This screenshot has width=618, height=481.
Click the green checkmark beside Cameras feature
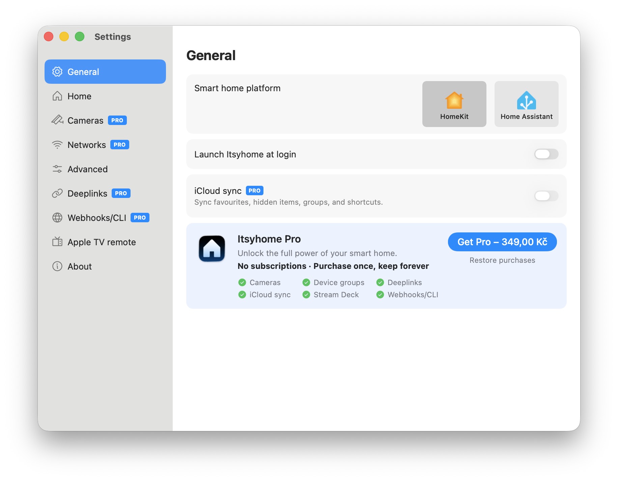(242, 282)
